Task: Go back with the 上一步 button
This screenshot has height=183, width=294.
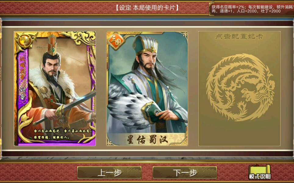Action: (x=109, y=173)
